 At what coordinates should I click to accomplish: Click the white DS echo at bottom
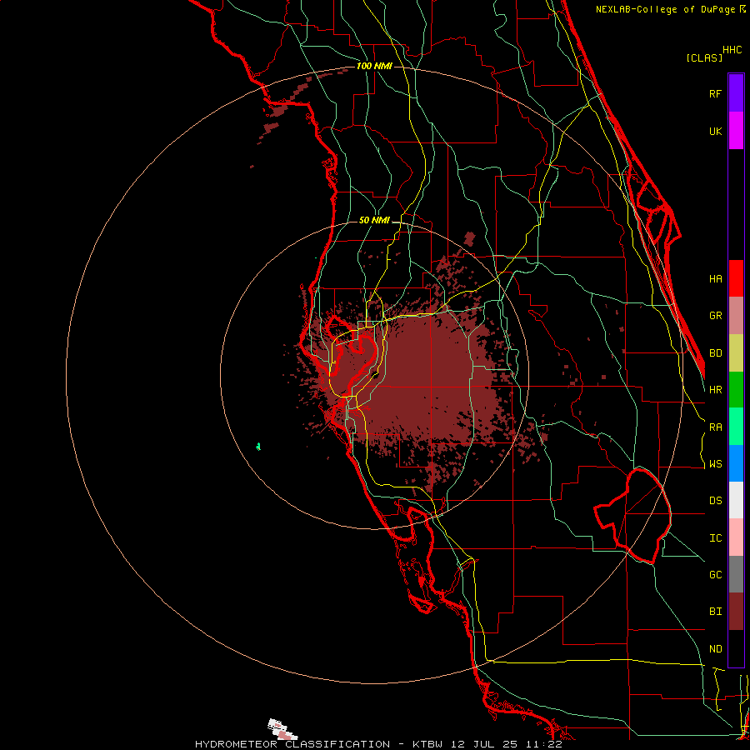pos(282,729)
